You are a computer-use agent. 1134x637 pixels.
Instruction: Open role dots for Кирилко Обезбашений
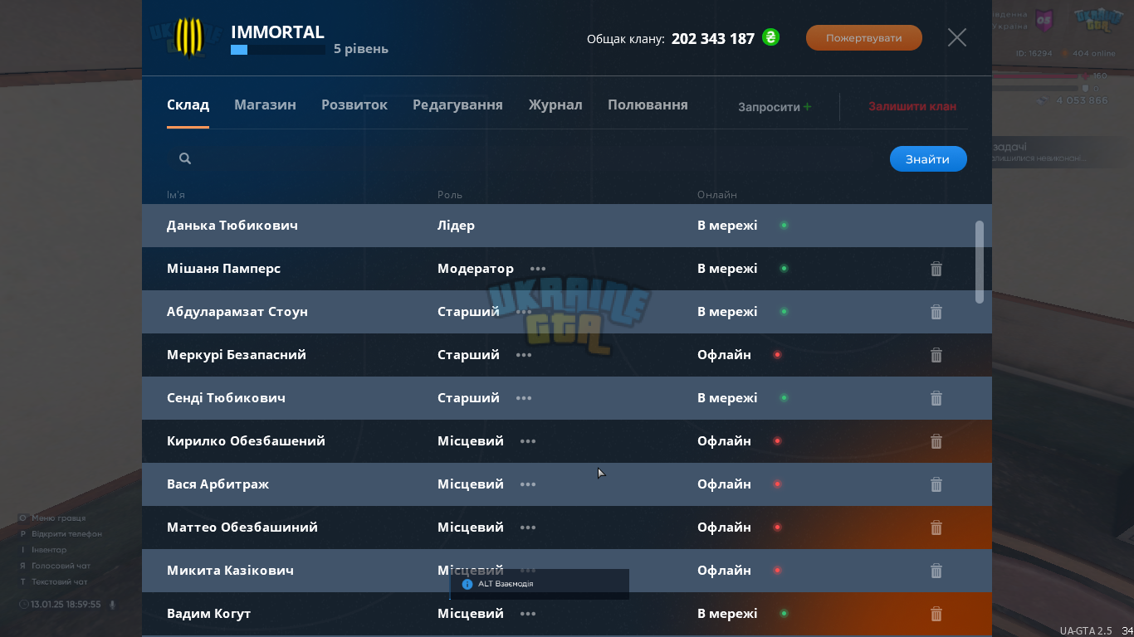[x=528, y=441]
